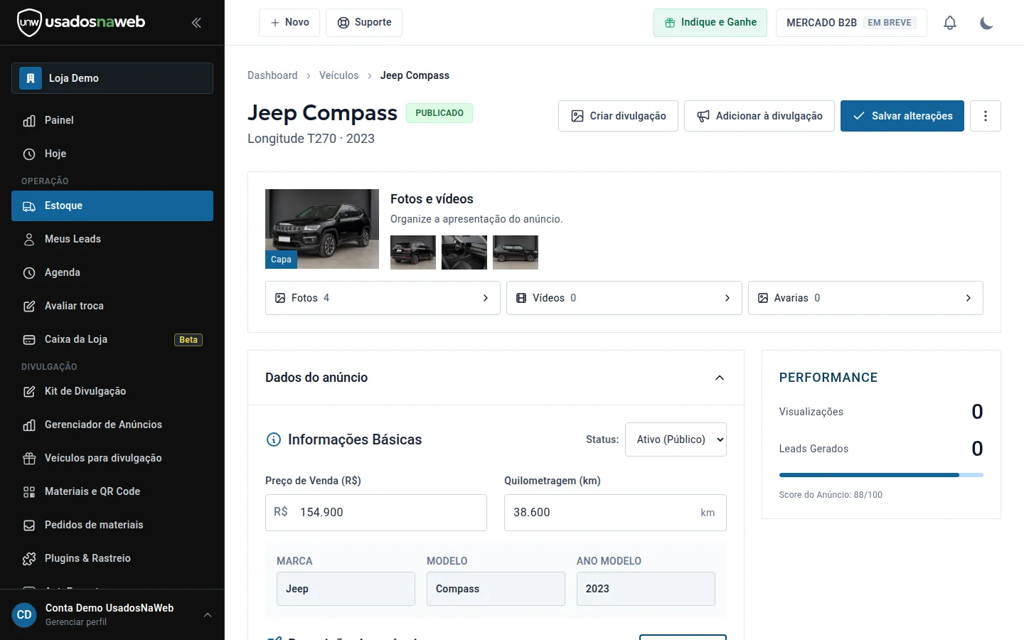1024x640 pixels.
Task: Collapse the sidebar with double-chevron icon
Action: [x=196, y=23]
